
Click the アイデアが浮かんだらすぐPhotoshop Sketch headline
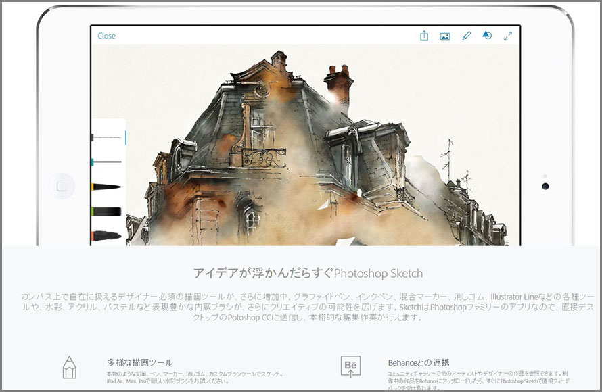click(x=308, y=273)
